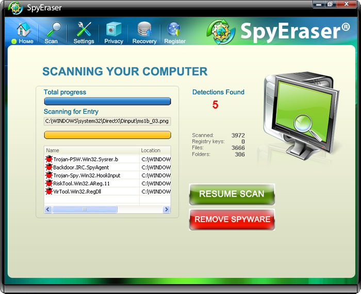Click the Folders value 306
Screen dimensions: 361x294
(x=240, y=154)
